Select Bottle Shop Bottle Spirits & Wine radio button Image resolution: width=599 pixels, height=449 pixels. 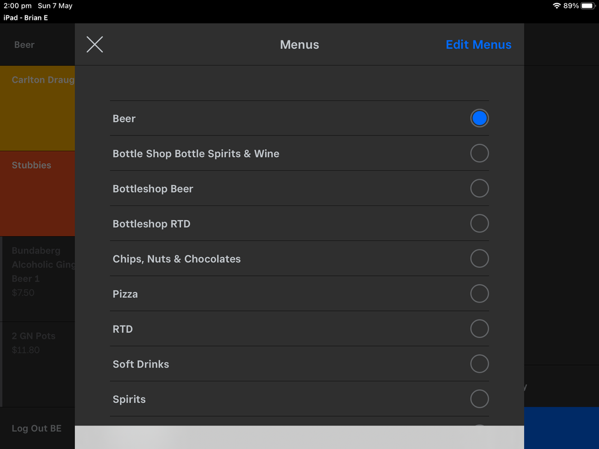pos(479,153)
